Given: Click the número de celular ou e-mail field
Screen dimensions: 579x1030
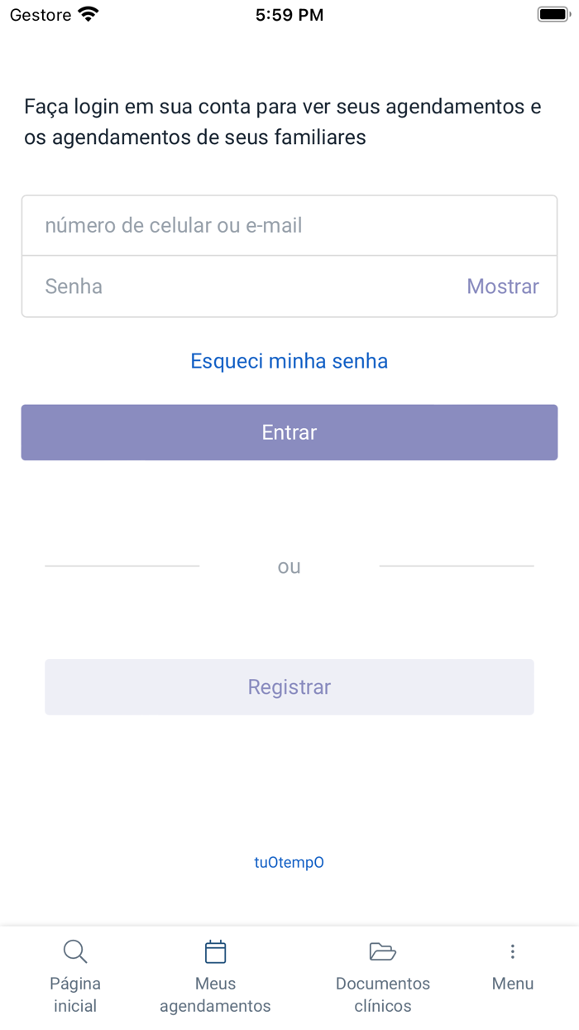Looking at the screenshot, I should coord(289,224).
